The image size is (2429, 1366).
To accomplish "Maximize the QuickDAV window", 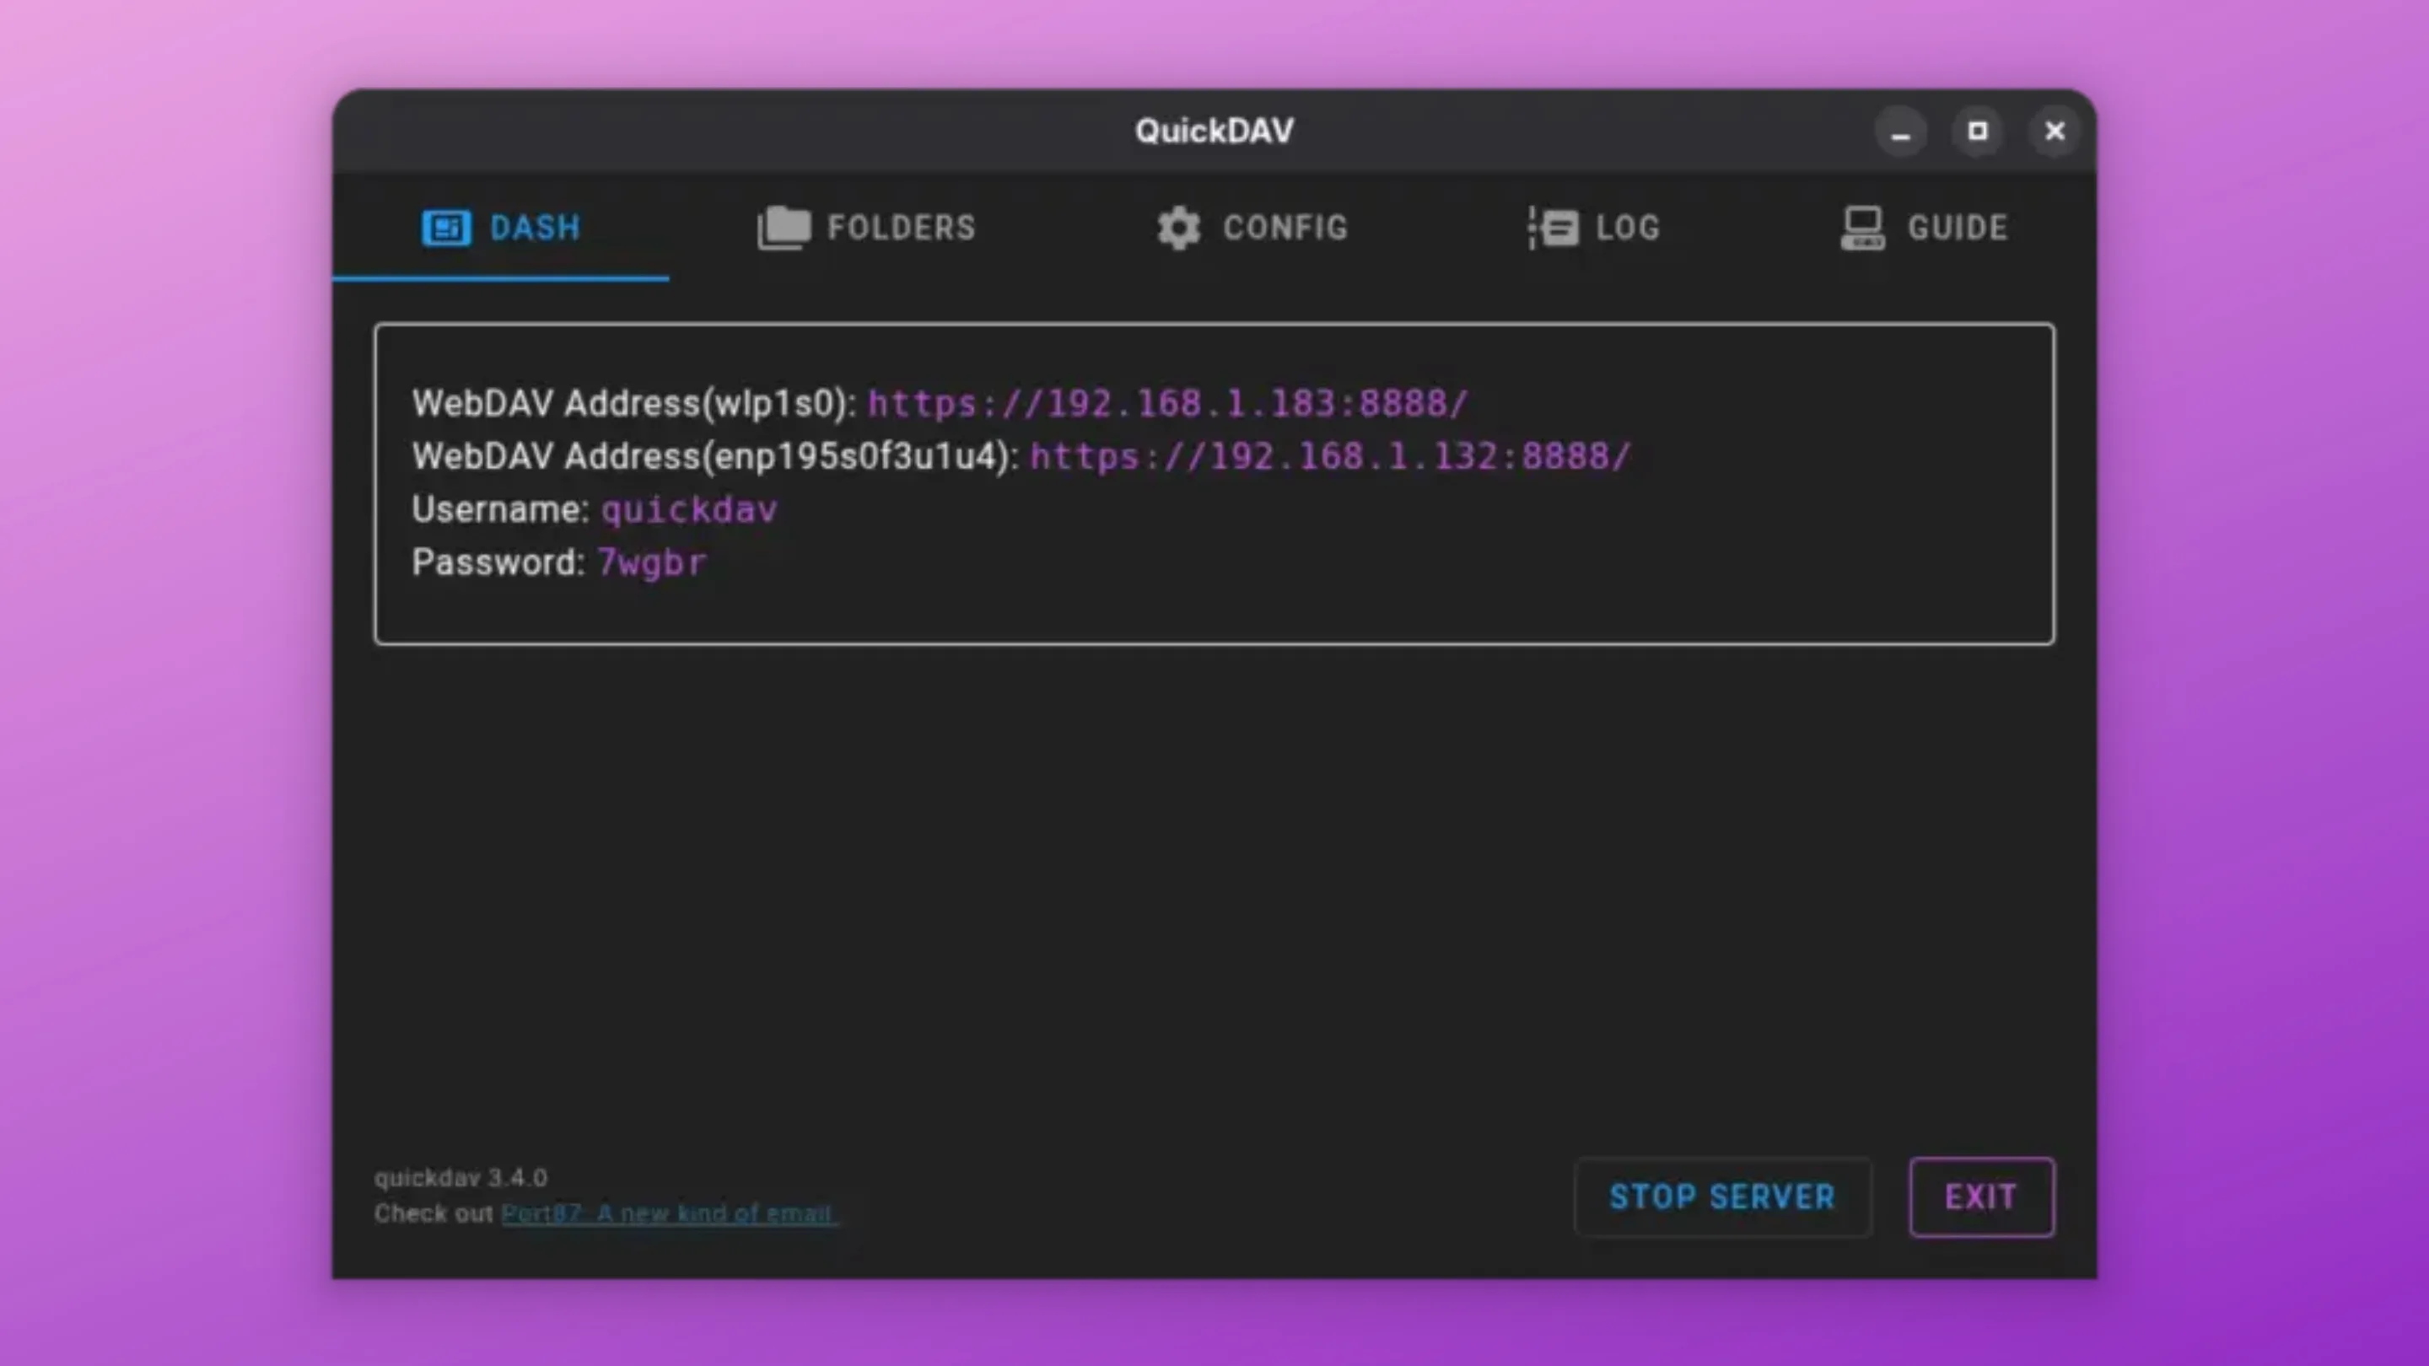I will coord(1977,131).
